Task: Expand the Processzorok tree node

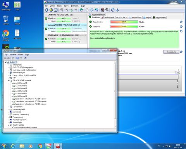Action: (8, 117)
